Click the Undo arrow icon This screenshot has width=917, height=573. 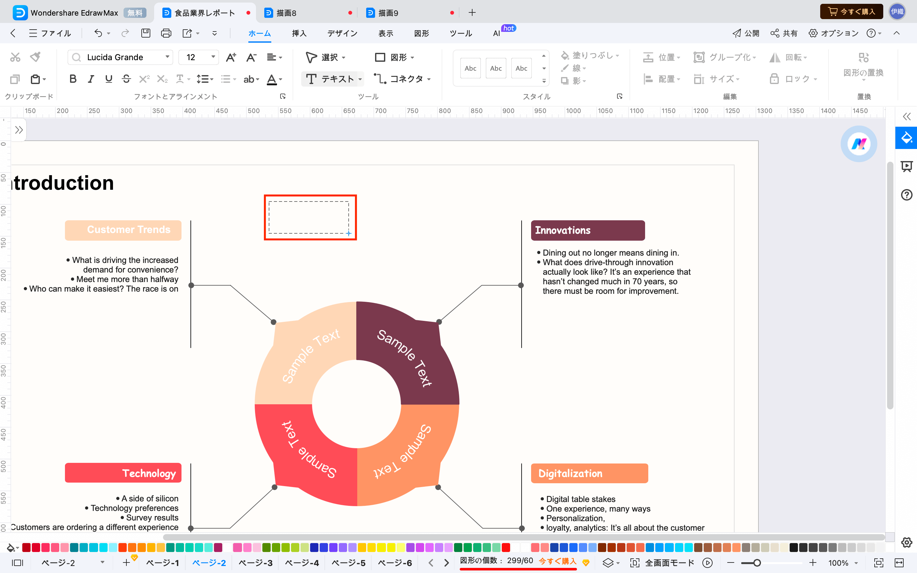tap(98, 33)
